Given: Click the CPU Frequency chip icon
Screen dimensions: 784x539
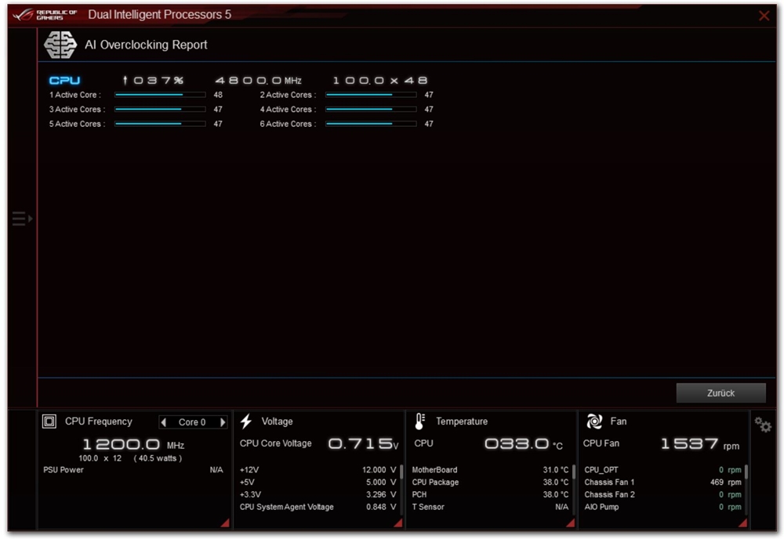Looking at the screenshot, I should pyautogui.click(x=49, y=421).
